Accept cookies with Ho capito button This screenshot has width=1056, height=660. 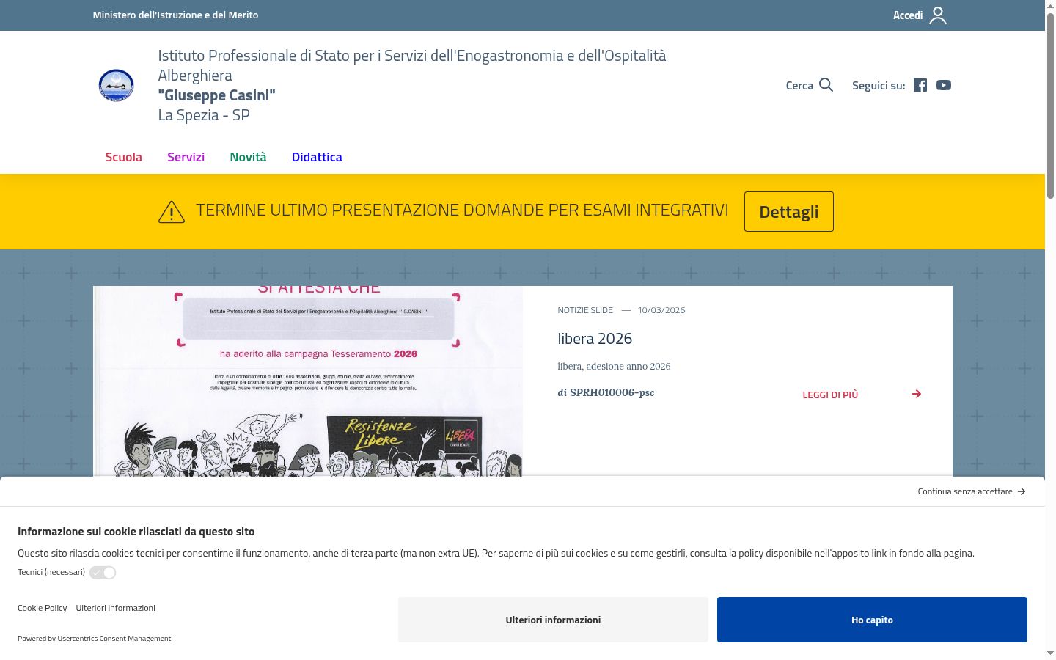(872, 620)
